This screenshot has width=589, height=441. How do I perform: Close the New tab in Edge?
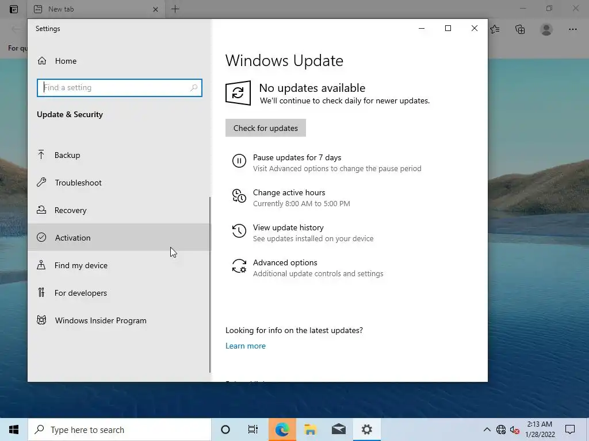155,9
